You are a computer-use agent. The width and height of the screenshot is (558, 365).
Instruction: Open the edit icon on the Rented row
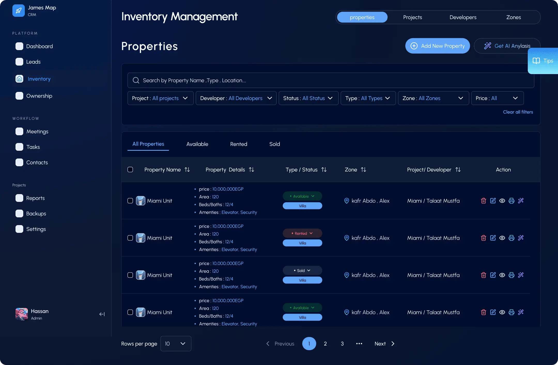[x=493, y=238]
